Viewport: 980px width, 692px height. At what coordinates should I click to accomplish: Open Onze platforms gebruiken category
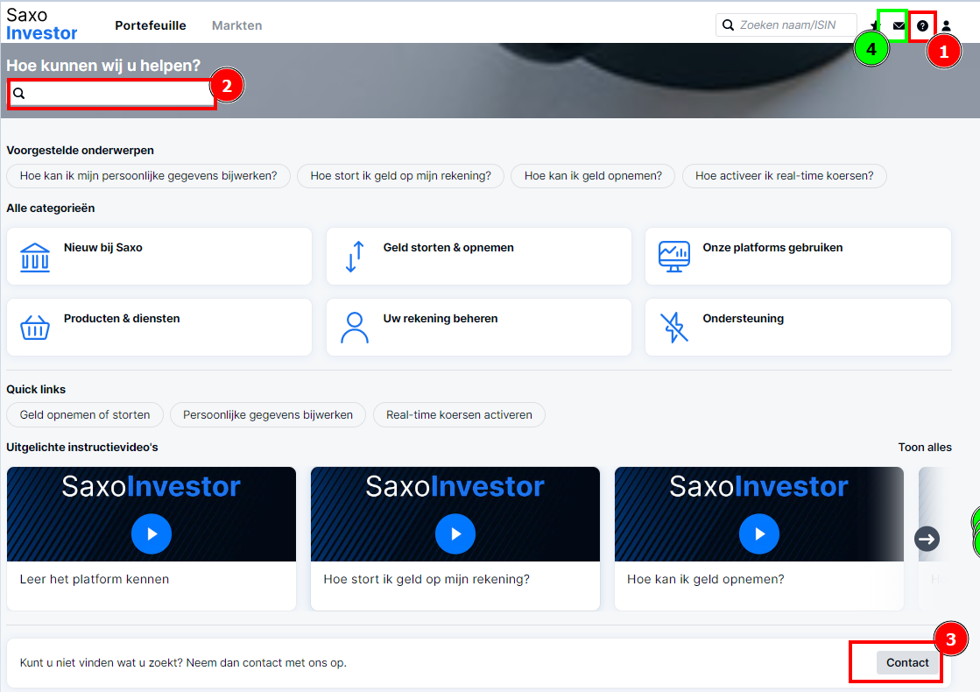798,257
